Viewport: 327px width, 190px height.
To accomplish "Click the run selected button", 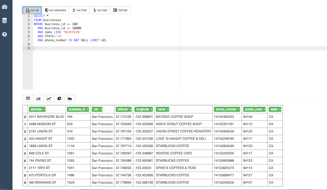I will point(55,10).
